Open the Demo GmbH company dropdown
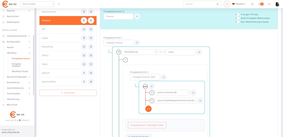The width and height of the screenshot is (283, 137). (x=37, y=4)
